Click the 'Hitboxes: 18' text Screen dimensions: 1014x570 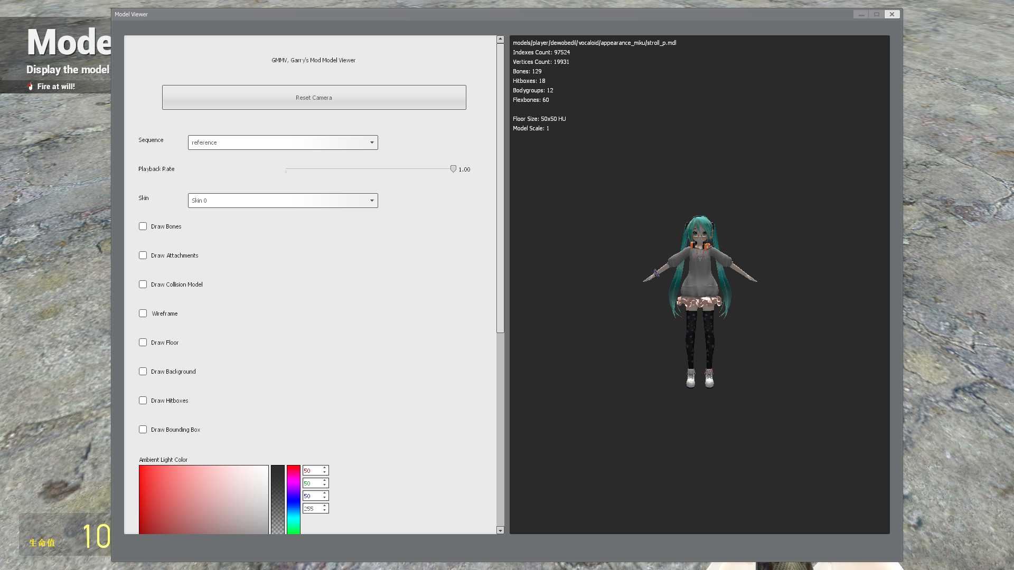click(x=529, y=81)
